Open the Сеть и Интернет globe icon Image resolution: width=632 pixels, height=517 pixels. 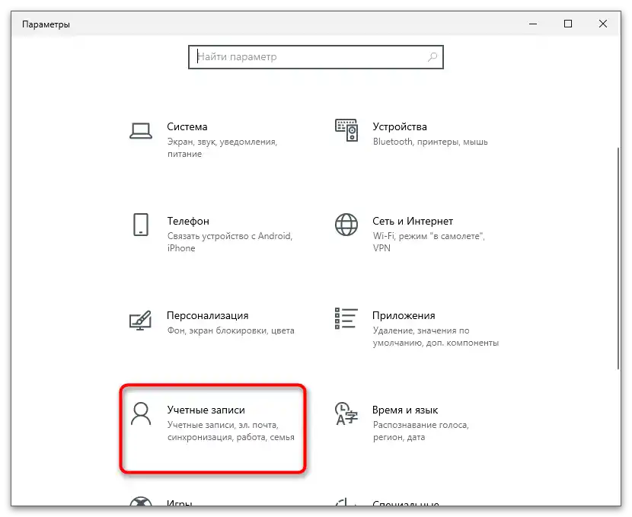(x=346, y=225)
